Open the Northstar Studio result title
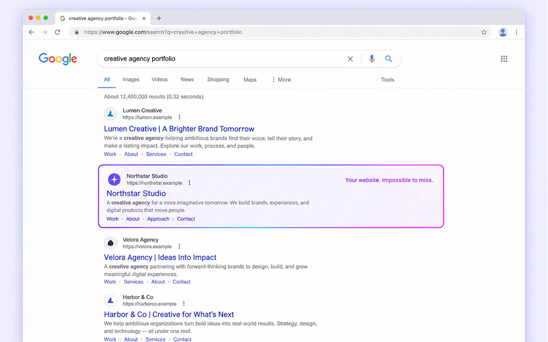This screenshot has width=548, height=342. click(136, 194)
